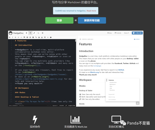Click the Length 17209 status entry
The height and width of the screenshot is (130, 155).
pos(72,105)
